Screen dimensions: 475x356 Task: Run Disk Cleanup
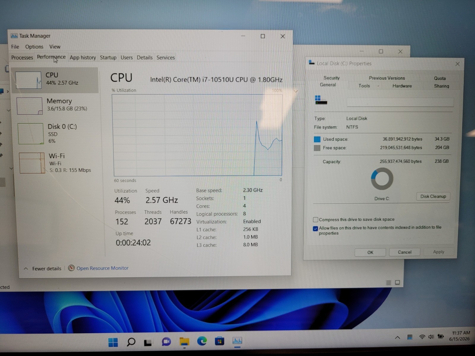point(433,196)
